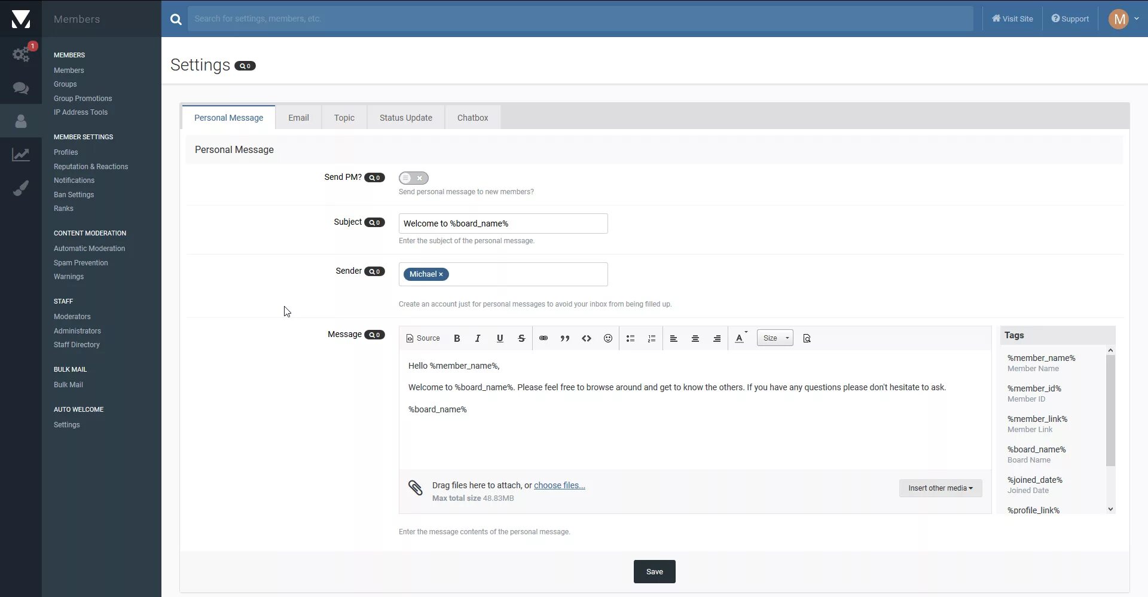Click the Subject input field
Viewport: 1148px width, 597px height.
click(503, 224)
